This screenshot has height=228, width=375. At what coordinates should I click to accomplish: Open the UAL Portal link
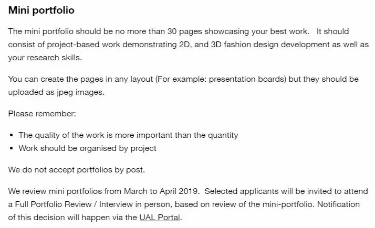pyautogui.click(x=160, y=218)
